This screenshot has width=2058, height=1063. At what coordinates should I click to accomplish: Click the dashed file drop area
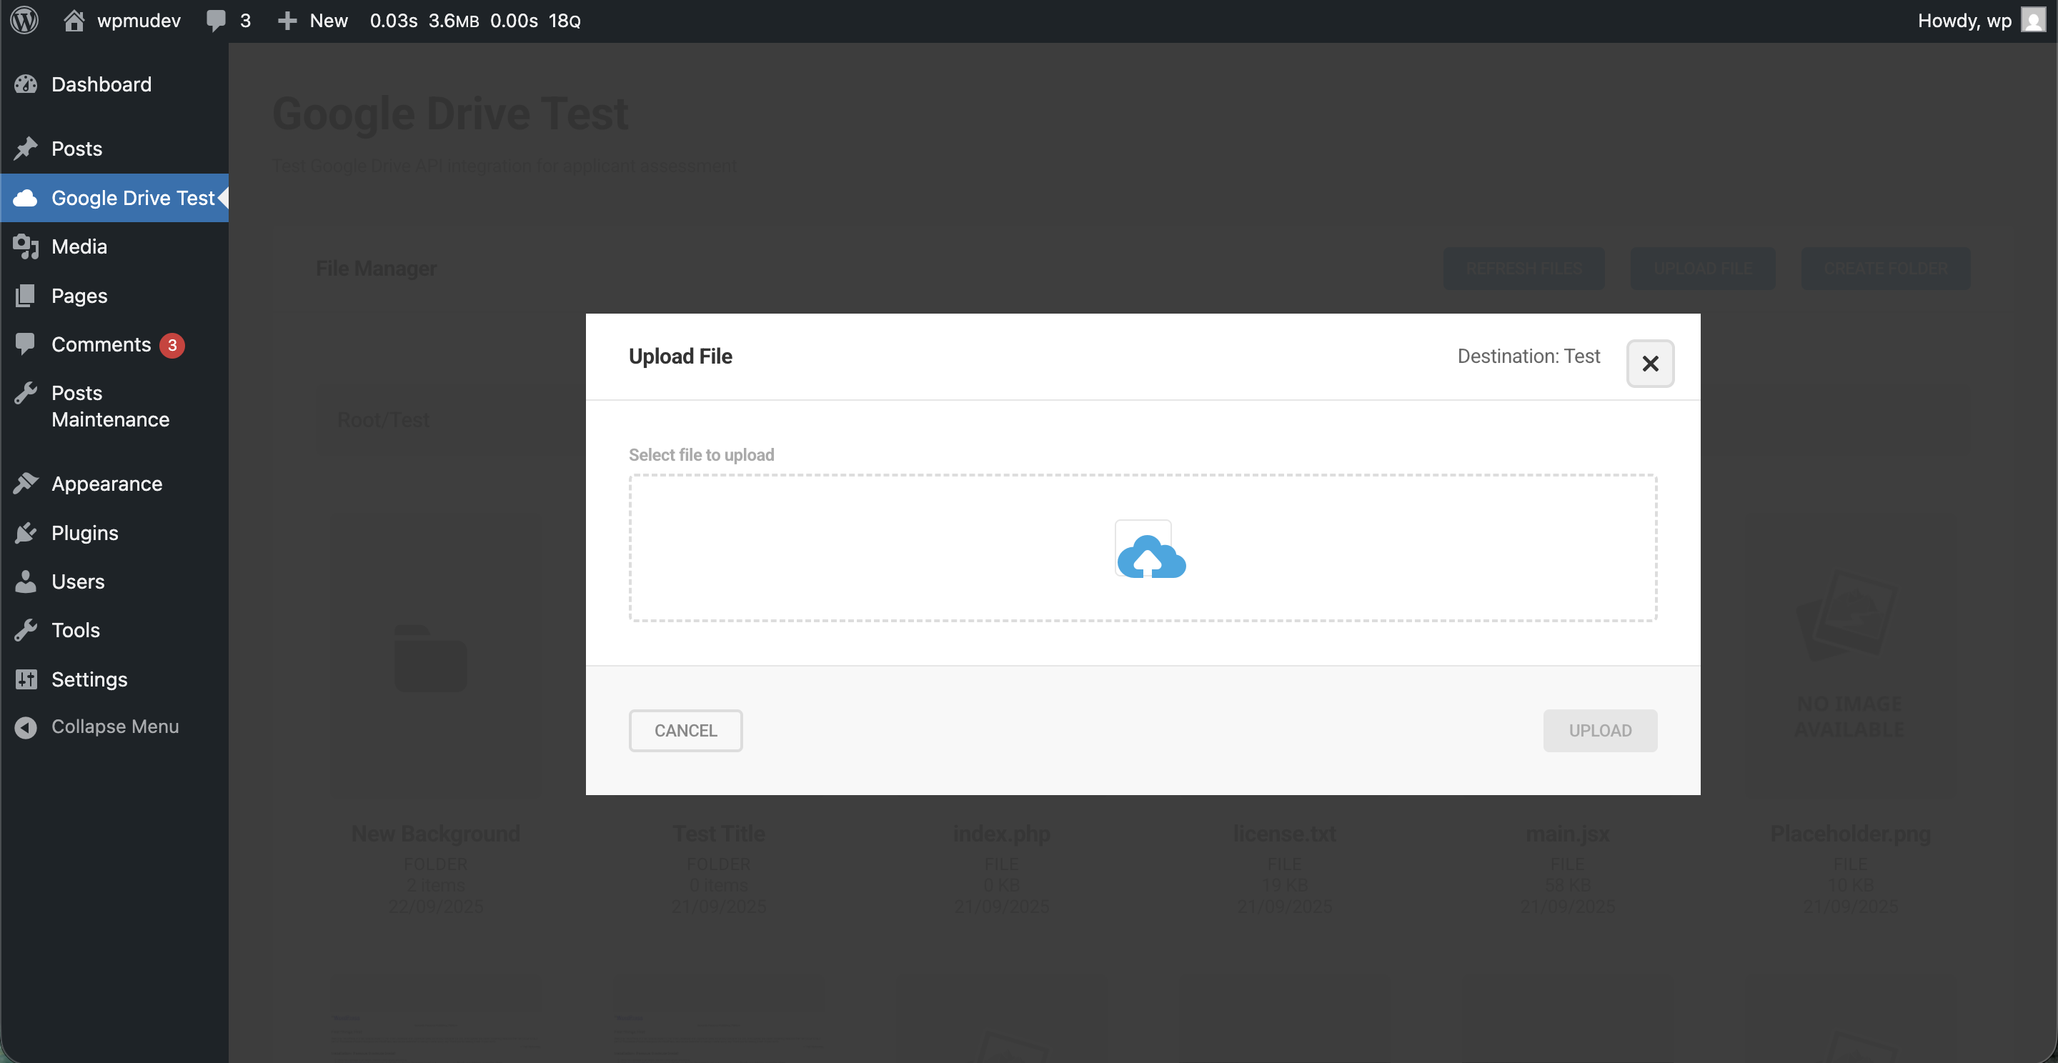(1143, 548)
